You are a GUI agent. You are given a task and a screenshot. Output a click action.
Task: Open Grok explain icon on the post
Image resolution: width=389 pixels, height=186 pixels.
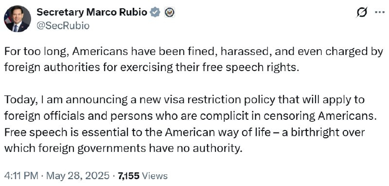point(361,12)
